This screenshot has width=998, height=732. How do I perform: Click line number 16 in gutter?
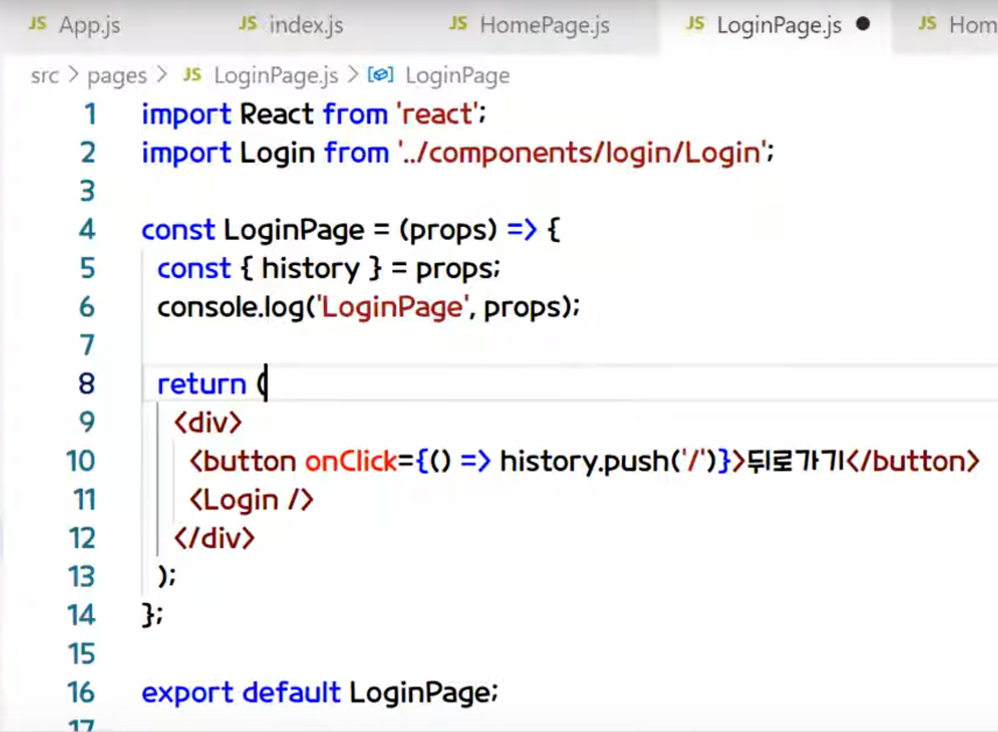(x=81, y=692)
